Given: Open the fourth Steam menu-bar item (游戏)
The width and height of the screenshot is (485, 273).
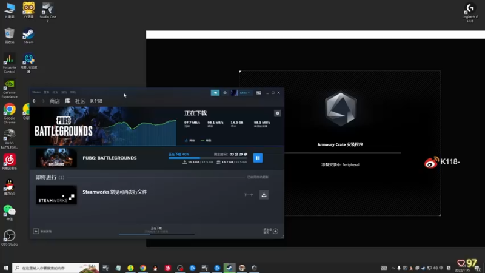Looking at the screenshot, I should (64, 92).
